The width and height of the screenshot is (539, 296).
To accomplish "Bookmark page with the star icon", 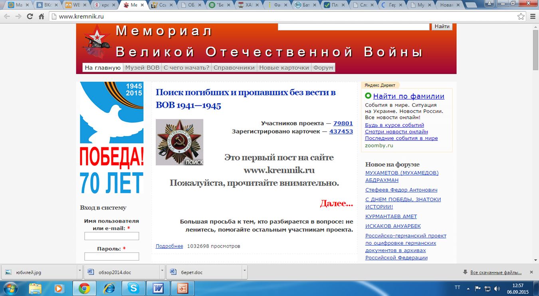I will [x=521, y=16].
